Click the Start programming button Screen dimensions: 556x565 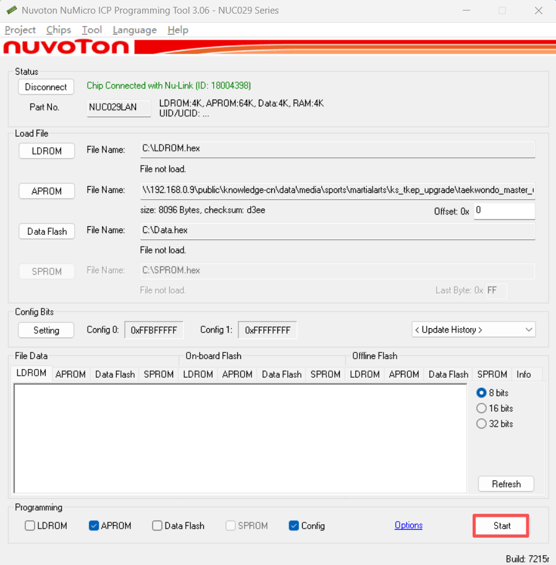pos(501,525)
